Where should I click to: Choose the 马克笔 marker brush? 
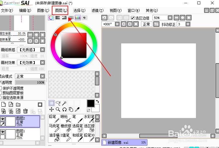click(54, 128)
